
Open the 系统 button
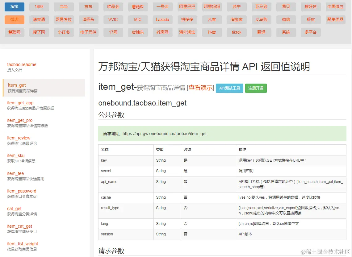click(x=286, y=32)
